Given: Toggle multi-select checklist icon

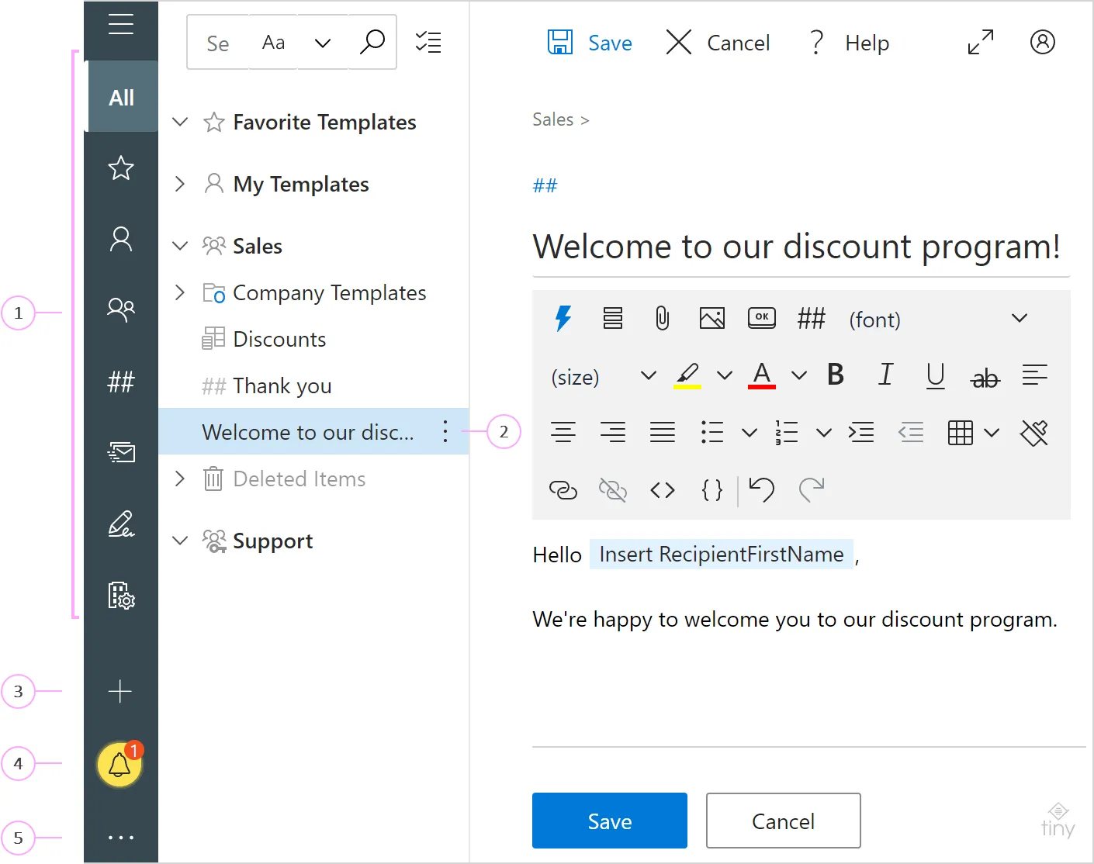Looking at the screenshot, I should tap(428, 42).
